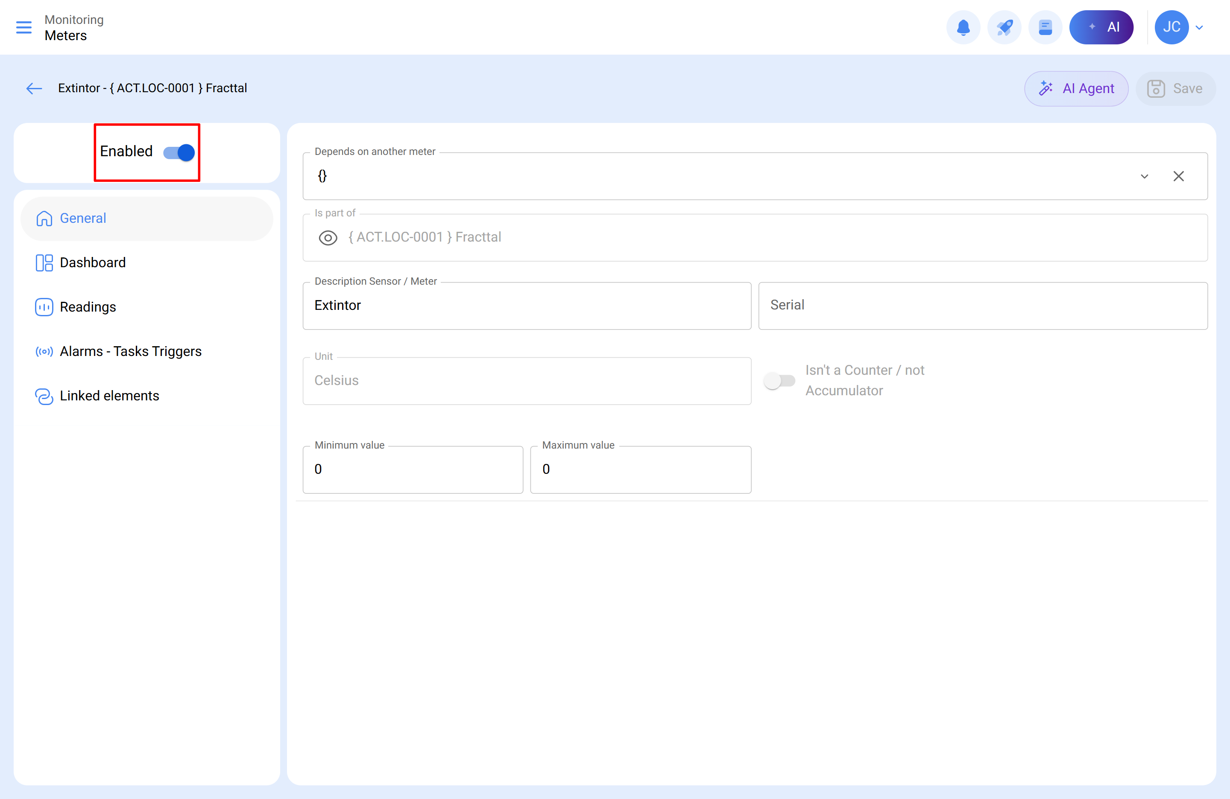Viewport: 1230px width, 799px height.
Task: Open the AI assistant button in header
Action: click(x=1101, y=27)
